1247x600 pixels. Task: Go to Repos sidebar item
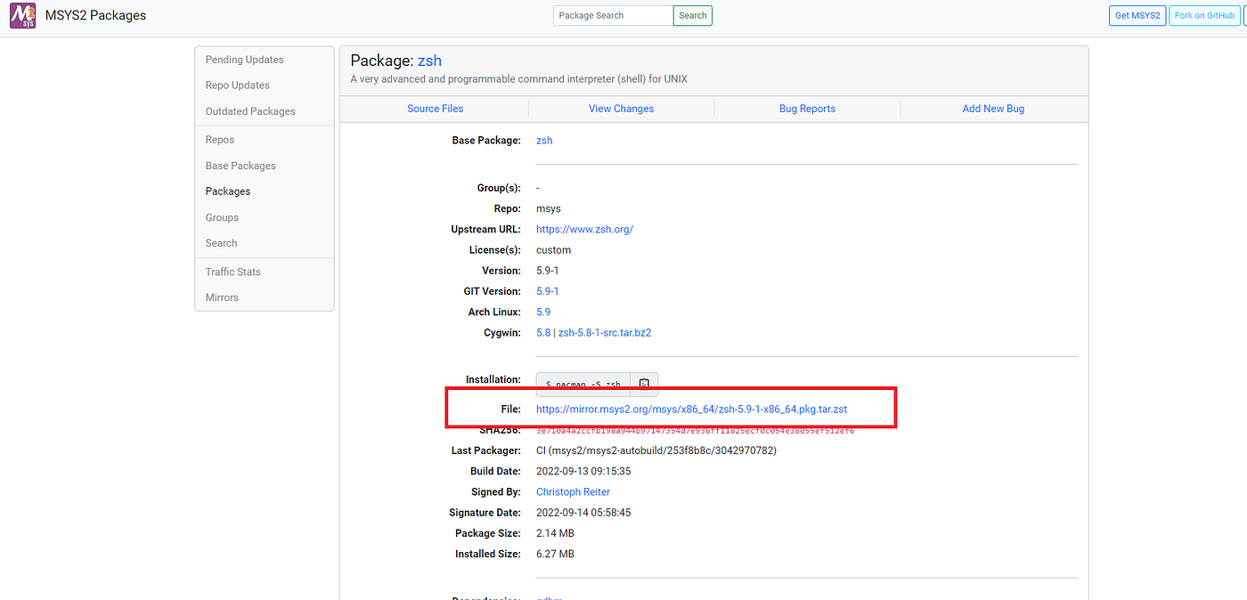point(220,140)
